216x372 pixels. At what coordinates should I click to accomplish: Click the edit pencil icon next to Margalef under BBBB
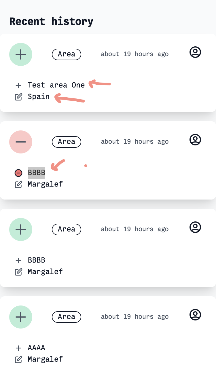[18, 184]
